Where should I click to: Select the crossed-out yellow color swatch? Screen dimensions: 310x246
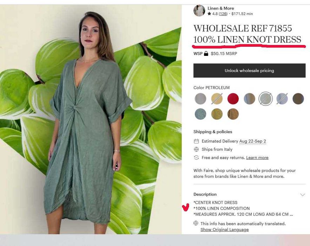point(217,98)
